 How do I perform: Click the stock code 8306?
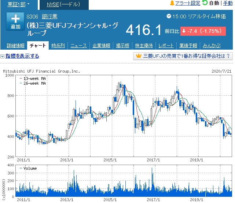click(32, 16)
